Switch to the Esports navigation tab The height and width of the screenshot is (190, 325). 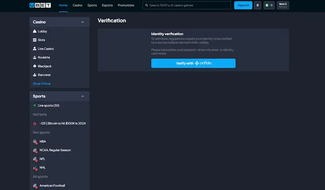point(107,5)
